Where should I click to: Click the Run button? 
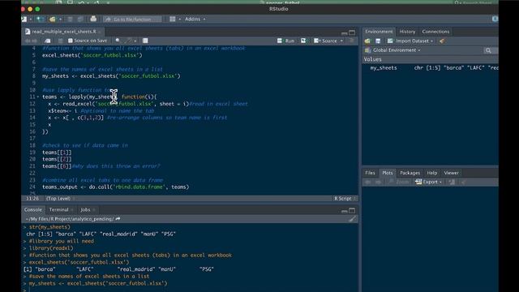(286, 41)
